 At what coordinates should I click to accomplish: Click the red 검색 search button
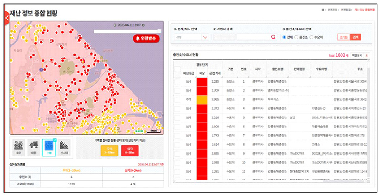356,37
